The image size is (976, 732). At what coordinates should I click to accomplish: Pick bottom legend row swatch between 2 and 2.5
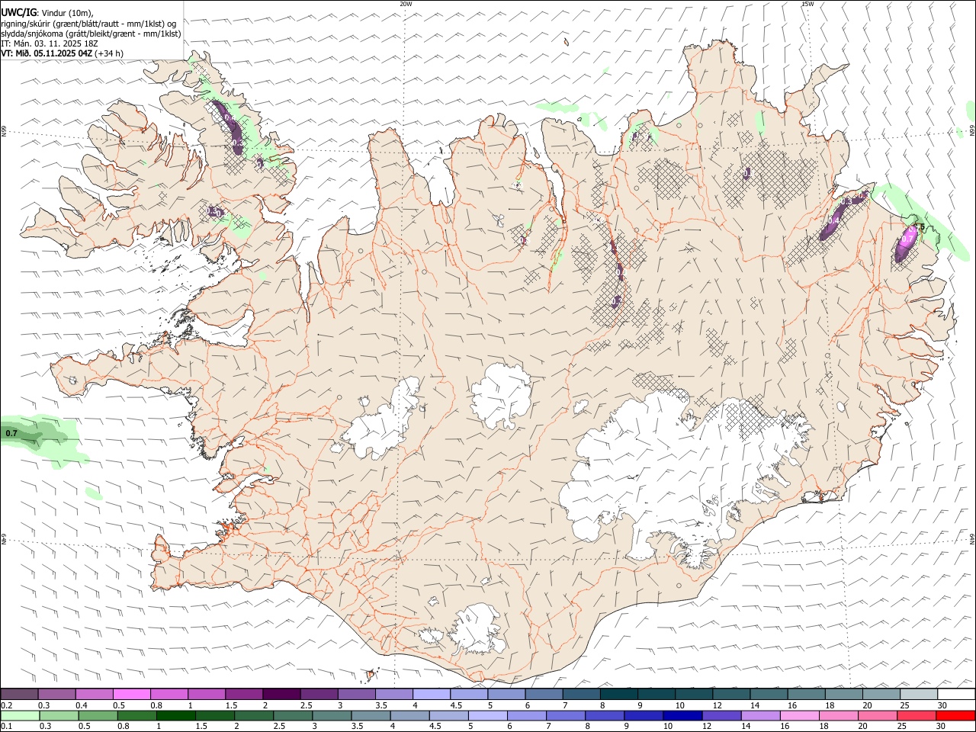click(254, 715)
